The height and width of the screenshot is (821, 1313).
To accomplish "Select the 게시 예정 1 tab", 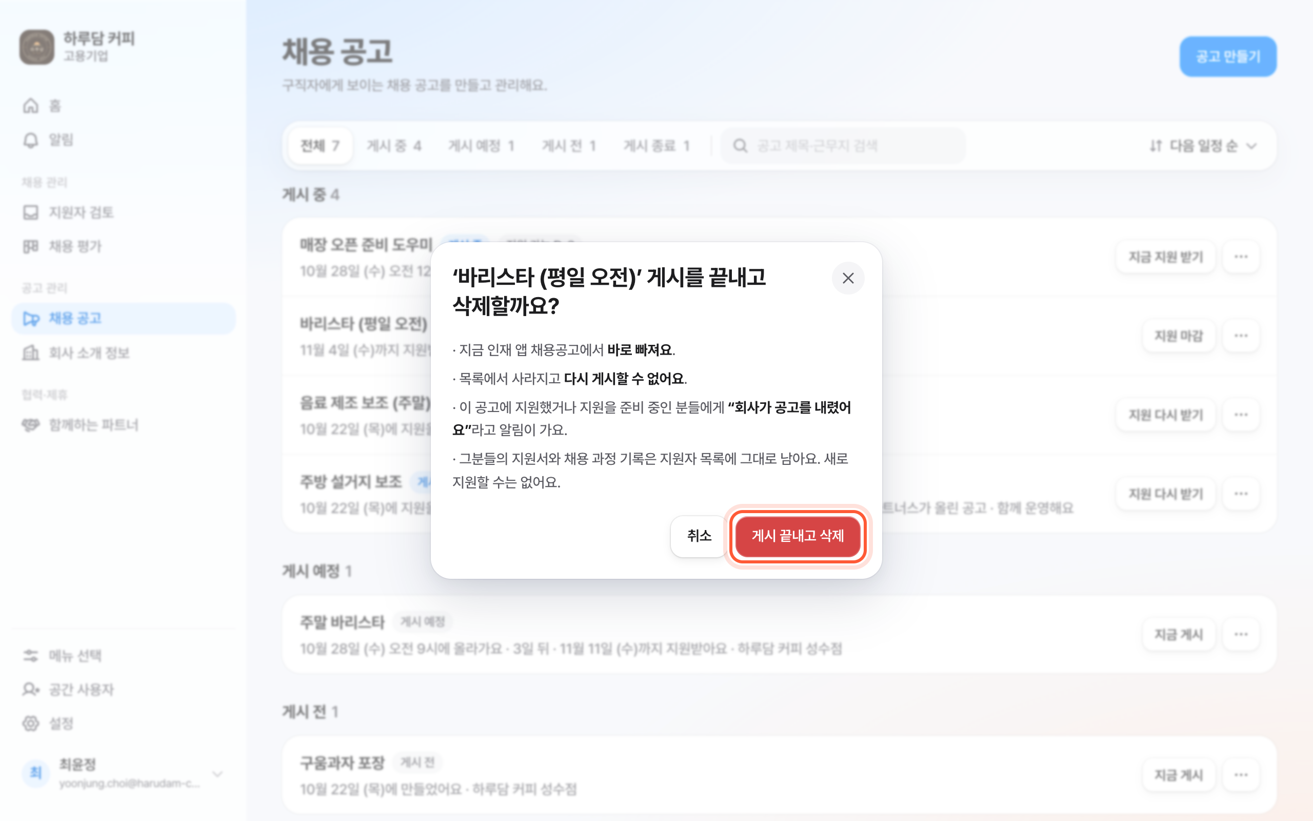I will coord(481,146).
